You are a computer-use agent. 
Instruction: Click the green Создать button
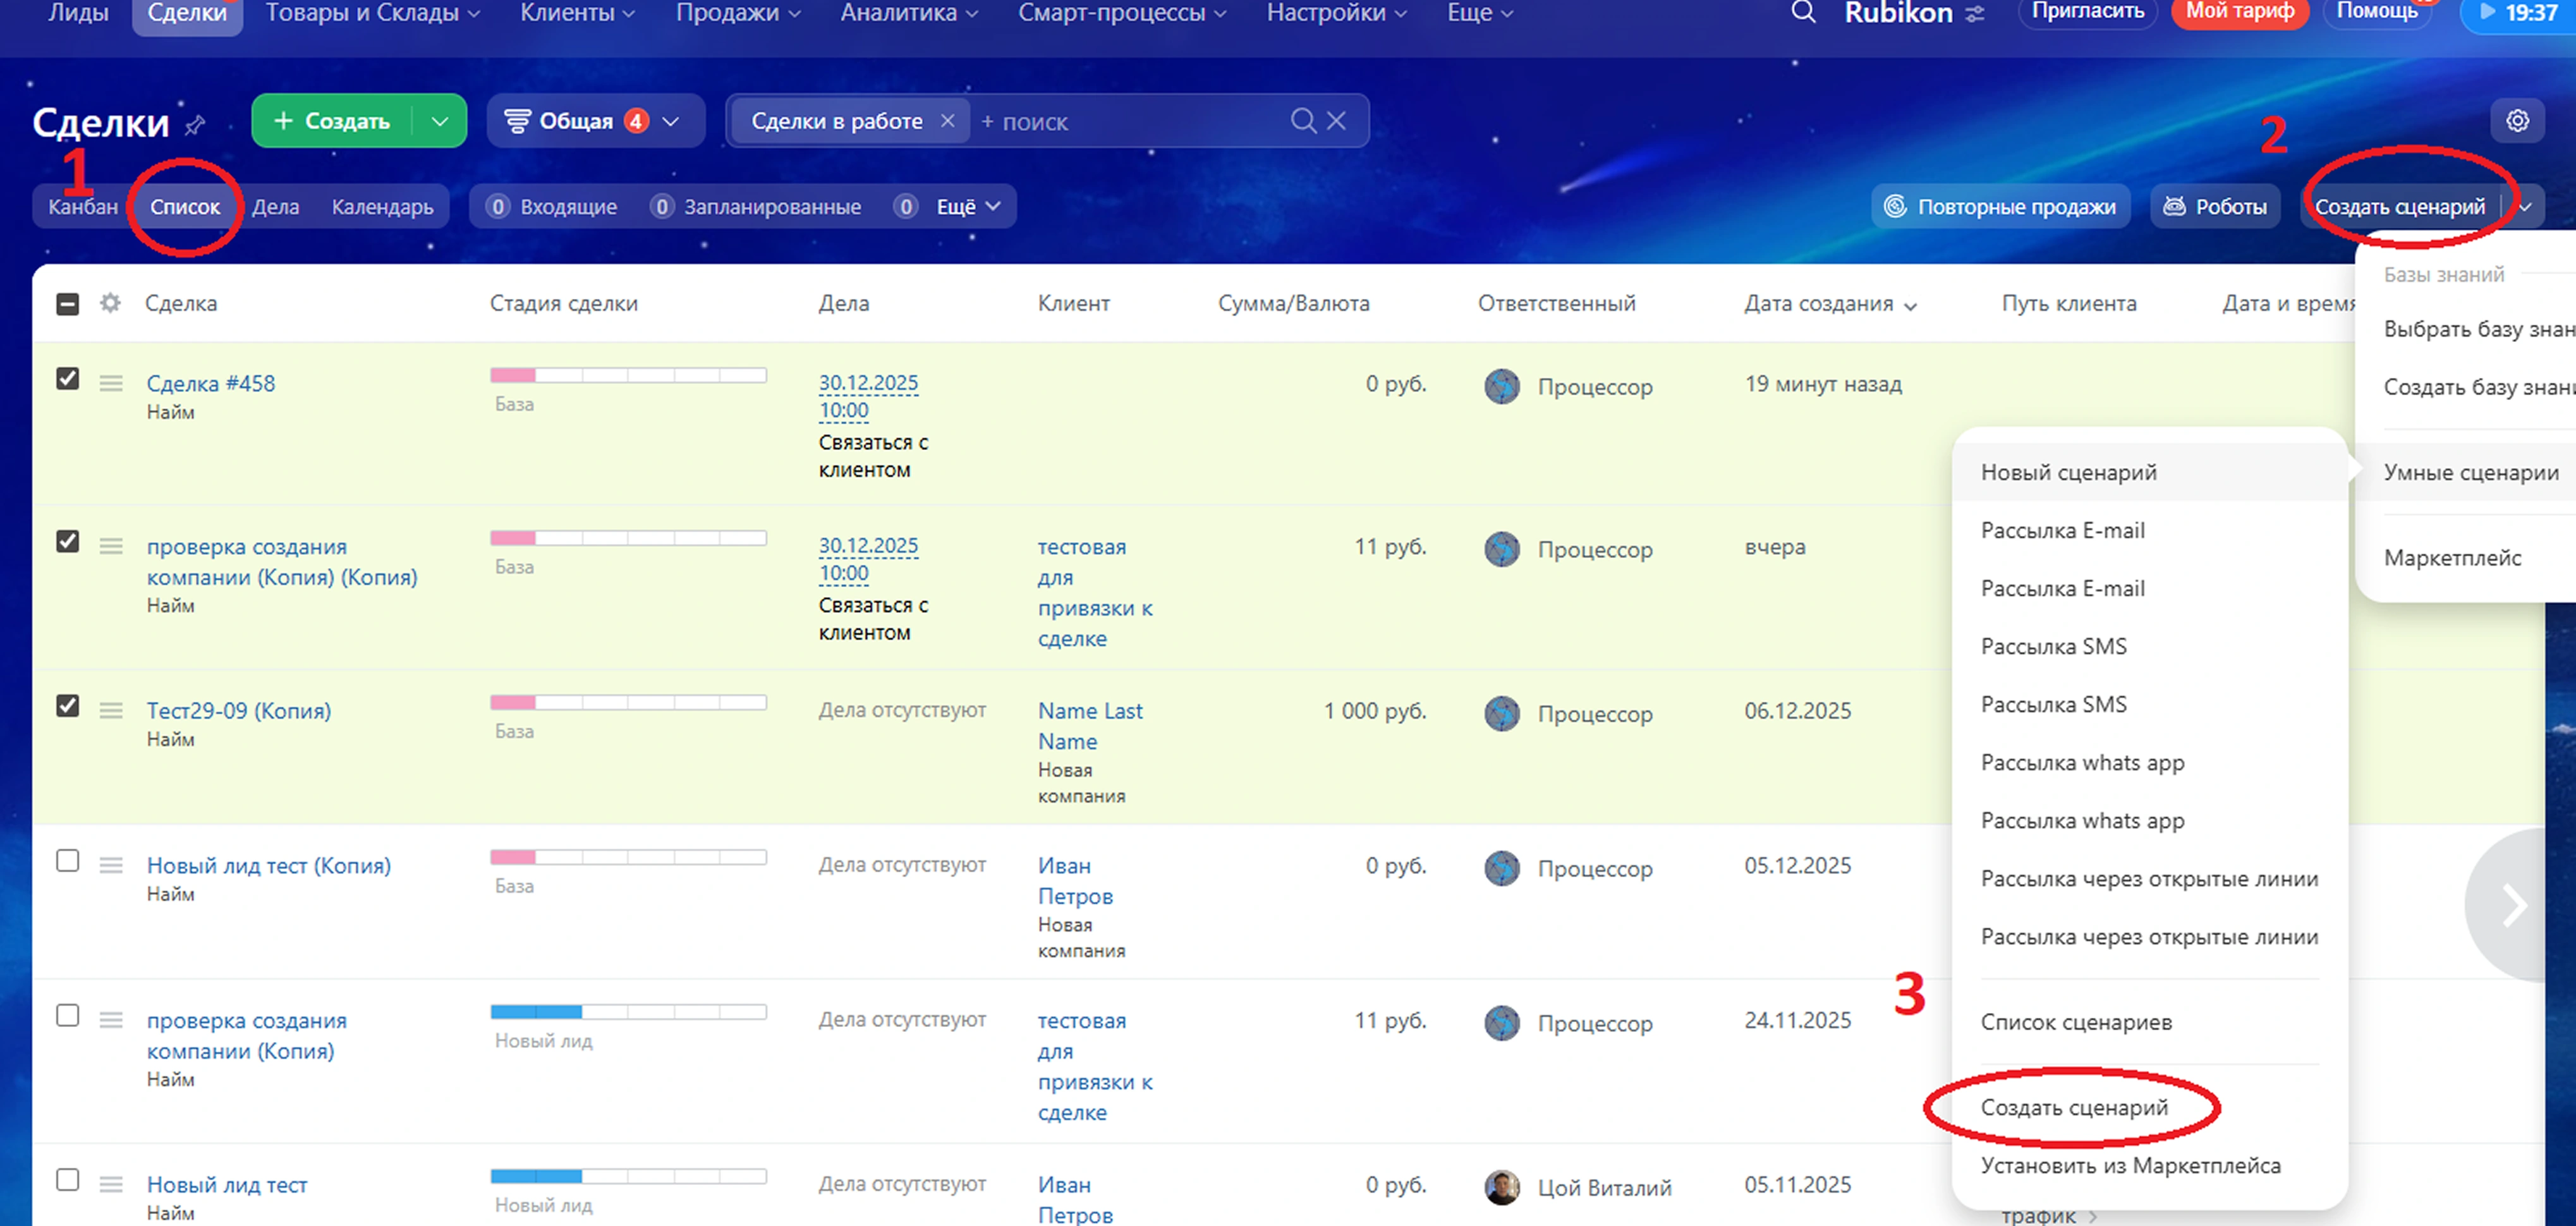tap(332, 121)
